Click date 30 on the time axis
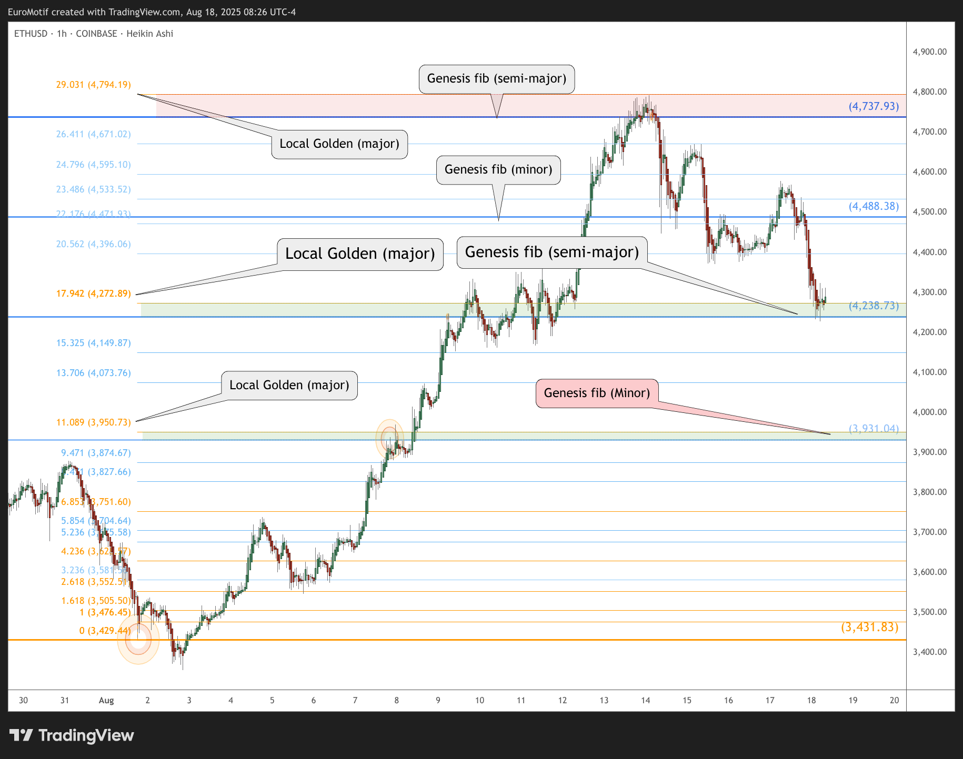This screenshot has width=963, height=759. tap(23, 700)
